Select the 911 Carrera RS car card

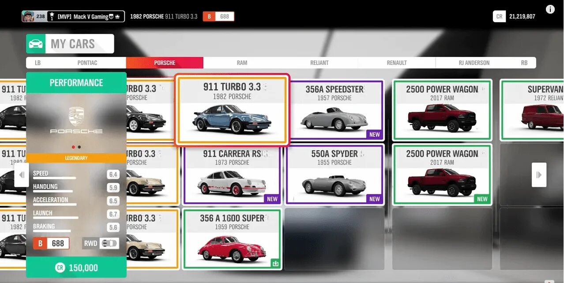(x=232, y=174)
